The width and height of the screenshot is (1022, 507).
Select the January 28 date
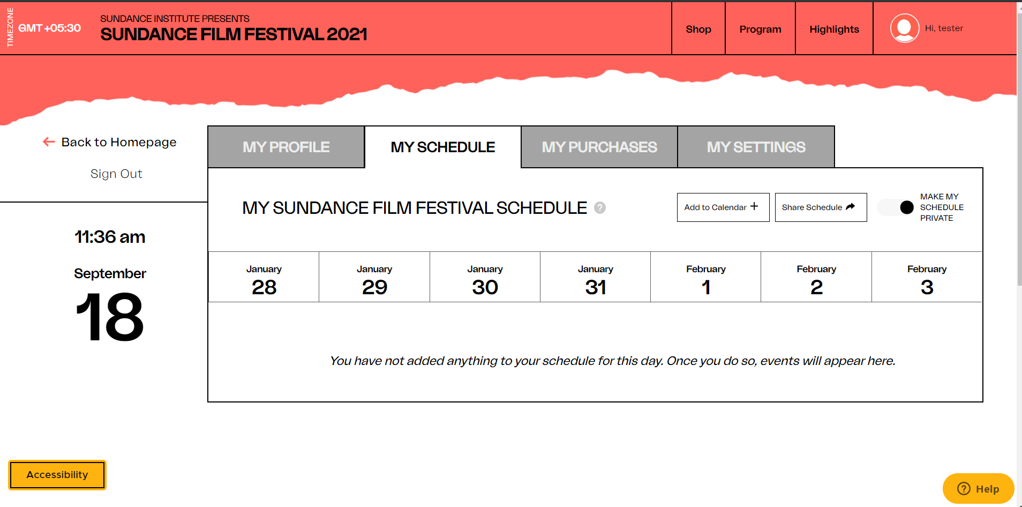point(264,277)
